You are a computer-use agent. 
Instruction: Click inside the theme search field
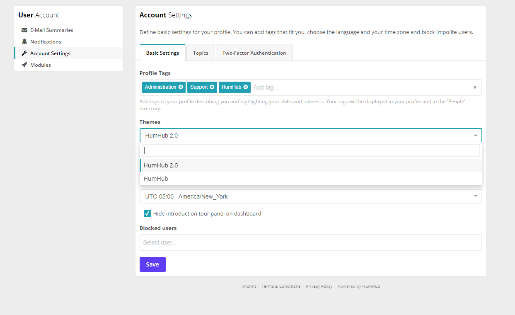(311, 150)
